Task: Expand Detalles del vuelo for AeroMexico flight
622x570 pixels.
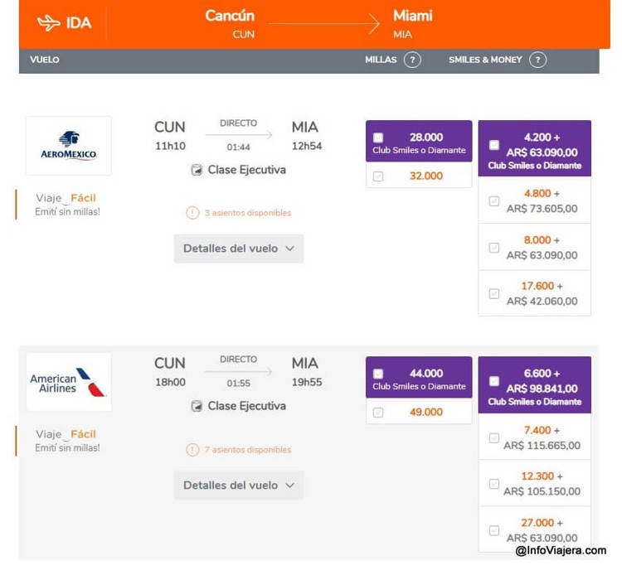Action: click(x=238, y=249)
